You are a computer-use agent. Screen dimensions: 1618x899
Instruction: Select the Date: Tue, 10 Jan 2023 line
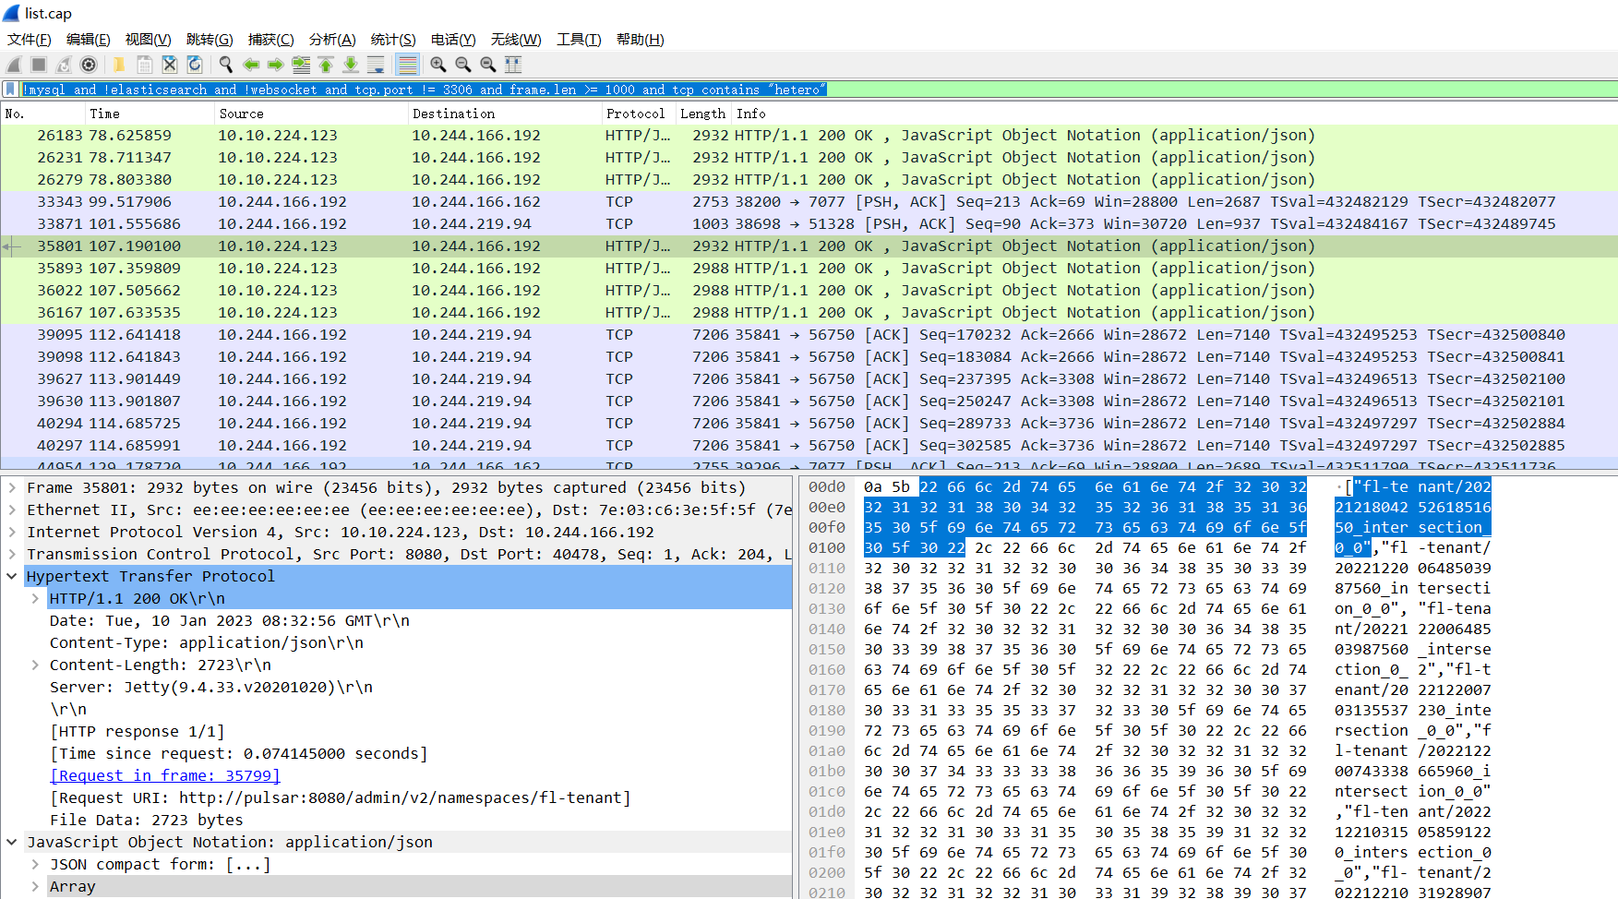point(230,620)
